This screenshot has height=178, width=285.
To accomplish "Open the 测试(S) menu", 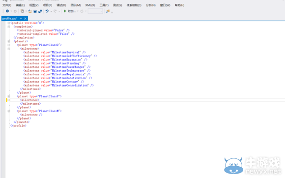I will (x=117, y=5).
